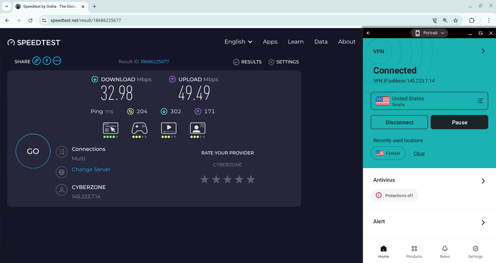This screenshot has width=496, height=263.
Task: Rate provider three stars
Action: click(228, 179)
